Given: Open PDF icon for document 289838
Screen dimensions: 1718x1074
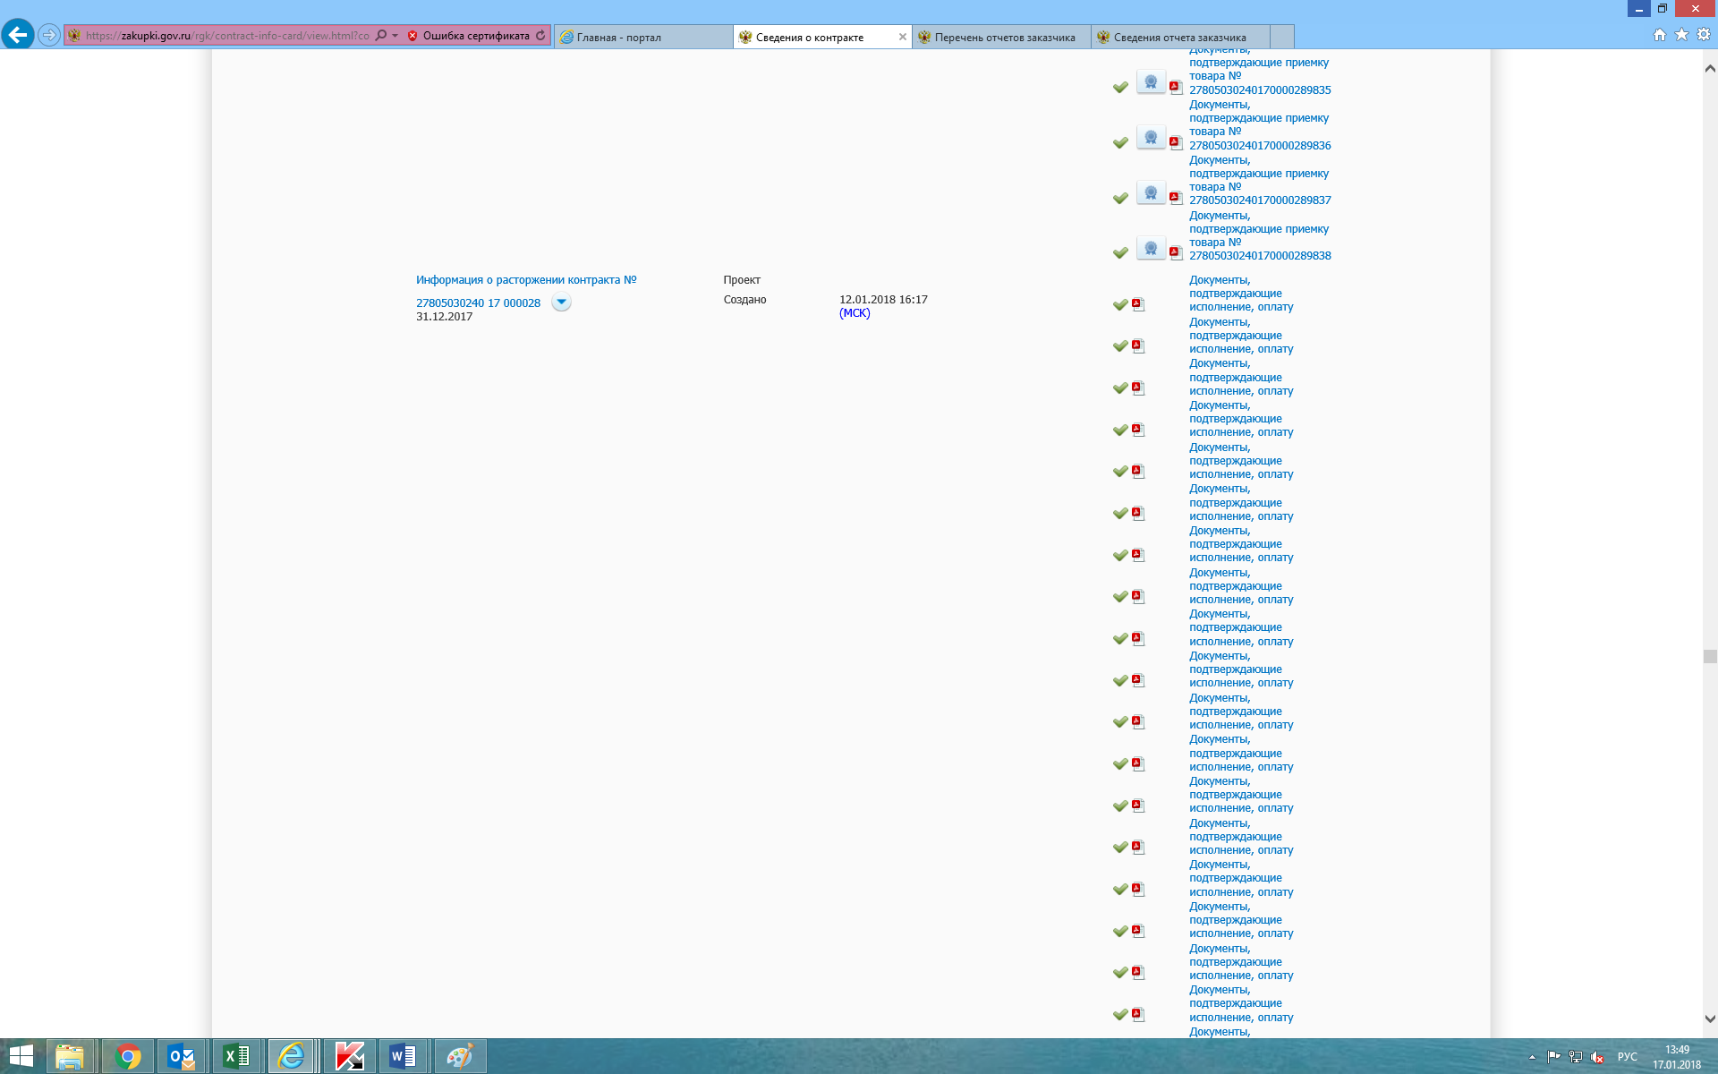Looking at the screenshot, I should [x=1176, y=253].
